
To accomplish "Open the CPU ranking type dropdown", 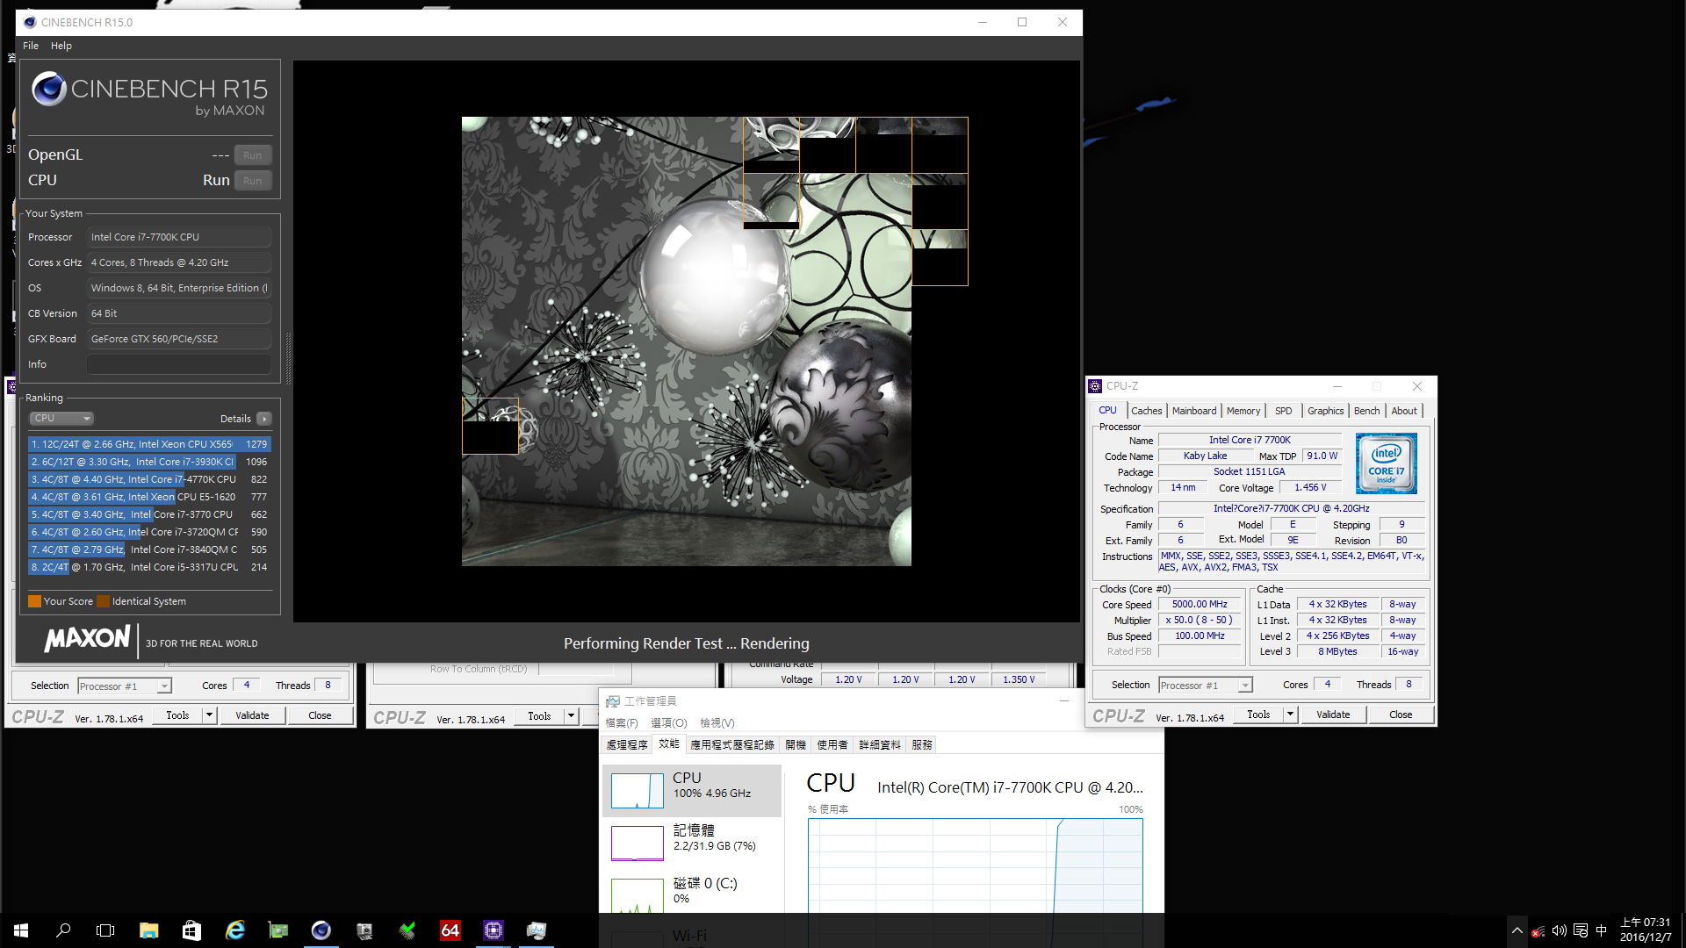I will (61, 419).
